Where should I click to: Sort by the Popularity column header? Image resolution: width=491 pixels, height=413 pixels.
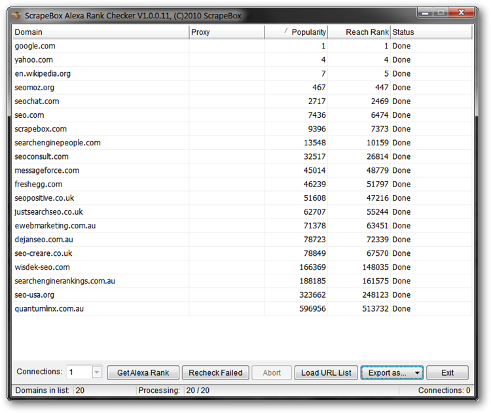coord(296,32)
